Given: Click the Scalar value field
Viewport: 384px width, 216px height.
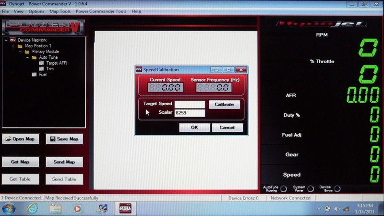Looking at the screenshot, I should 190,113.
